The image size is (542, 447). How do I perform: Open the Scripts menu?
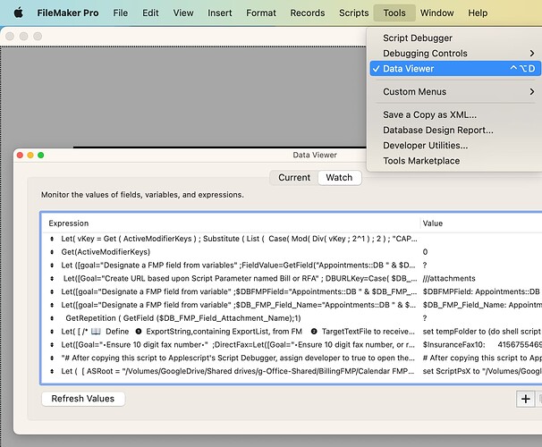coord(353,13)
